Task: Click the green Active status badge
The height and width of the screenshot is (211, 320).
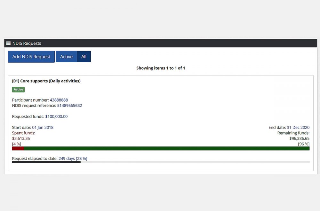Action: coord(18,90)
